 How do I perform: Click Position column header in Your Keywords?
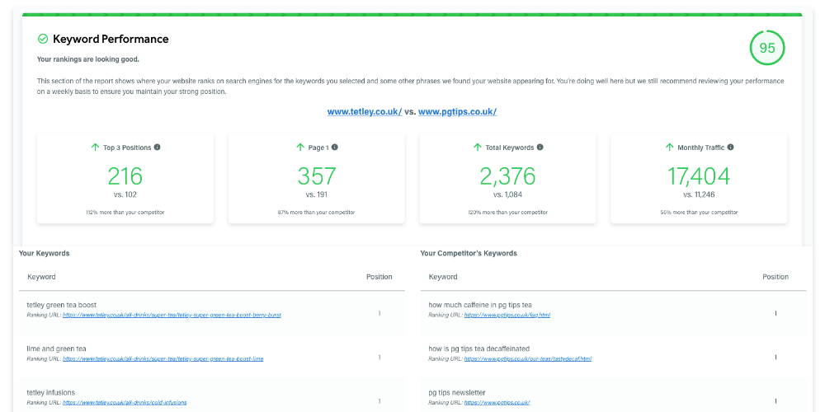[379, 277]
